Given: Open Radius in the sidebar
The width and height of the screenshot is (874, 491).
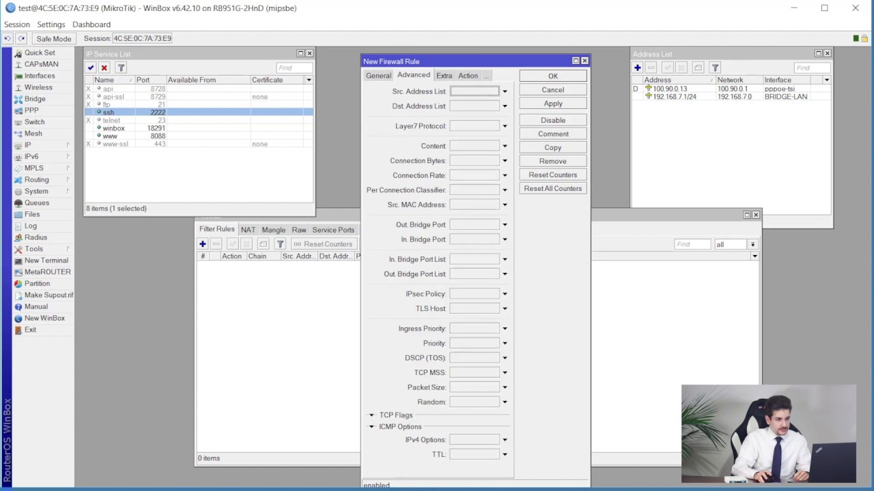Looking at the screenshot, I should [x=36, y=237].
